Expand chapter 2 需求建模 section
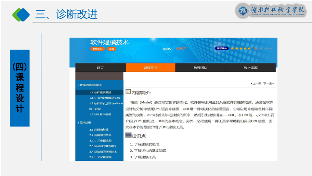 [x=84, y=122]
